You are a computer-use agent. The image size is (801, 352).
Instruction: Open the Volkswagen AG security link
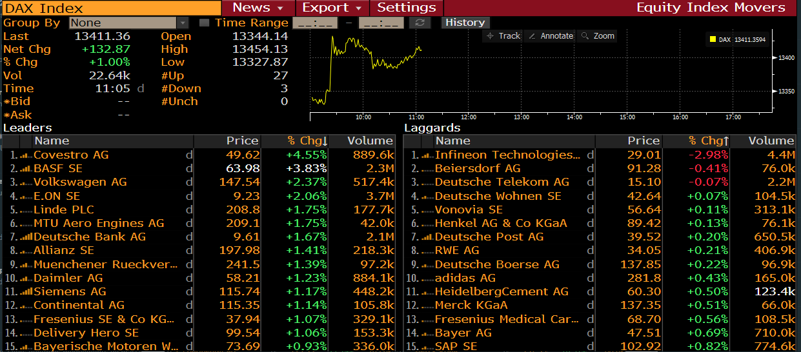click(x=80, y=182)
